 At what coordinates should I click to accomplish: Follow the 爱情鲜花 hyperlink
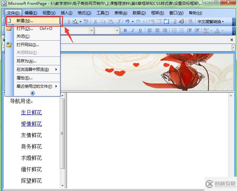32,124
